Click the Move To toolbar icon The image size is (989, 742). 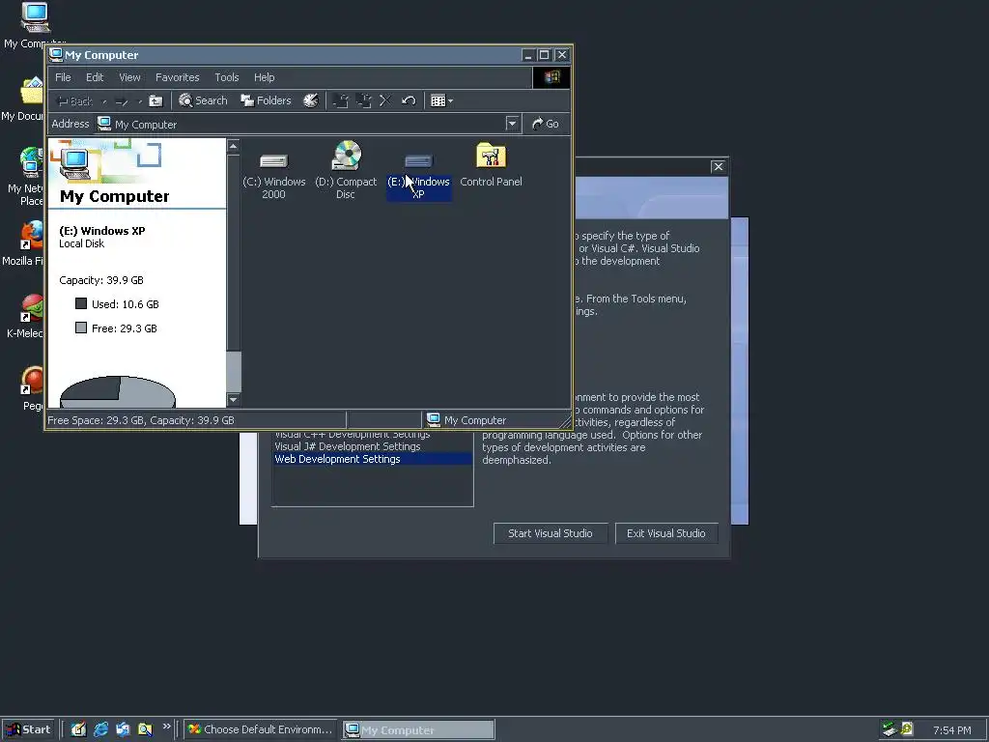tap(341, 100)
